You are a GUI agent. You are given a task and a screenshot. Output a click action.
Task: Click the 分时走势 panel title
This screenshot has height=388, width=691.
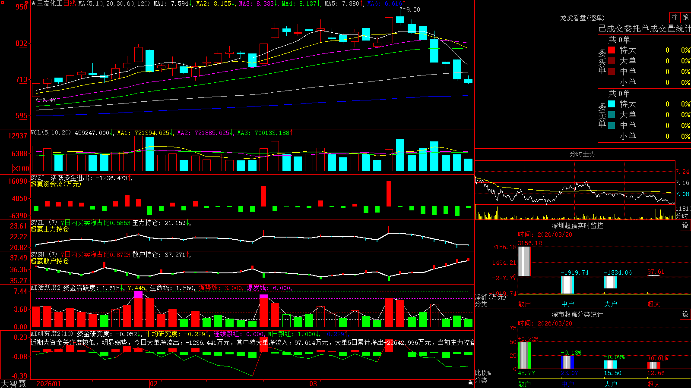click(582, 154)
